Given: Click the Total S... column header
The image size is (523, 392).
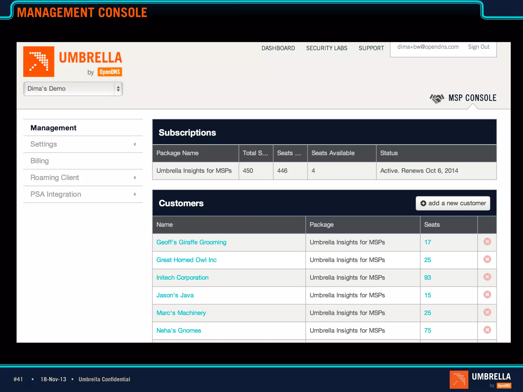Looking at the screenshot, I should pos(256,153).
